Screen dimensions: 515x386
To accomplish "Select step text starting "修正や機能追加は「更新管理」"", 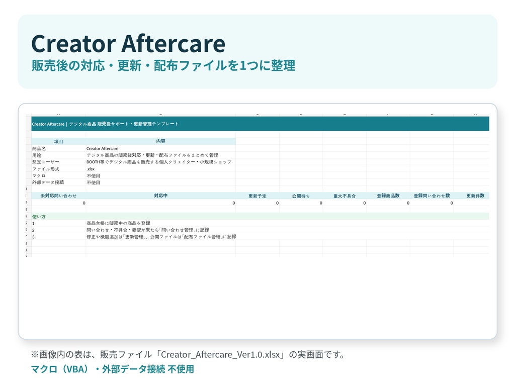I will tap(161, 237).
